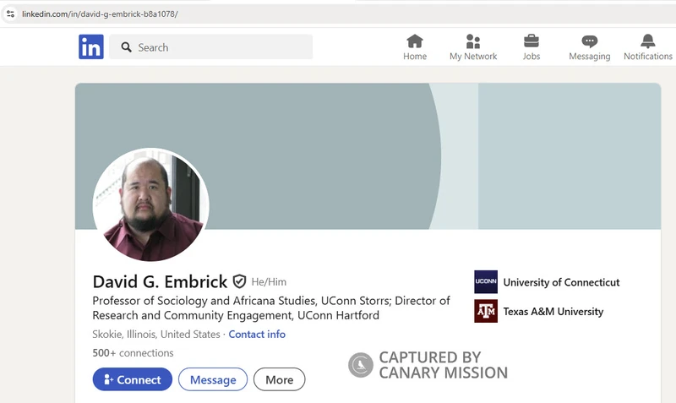Click the He/Him pronoun text
This screenshot has height=403, width=676.
tap(269, 282)
